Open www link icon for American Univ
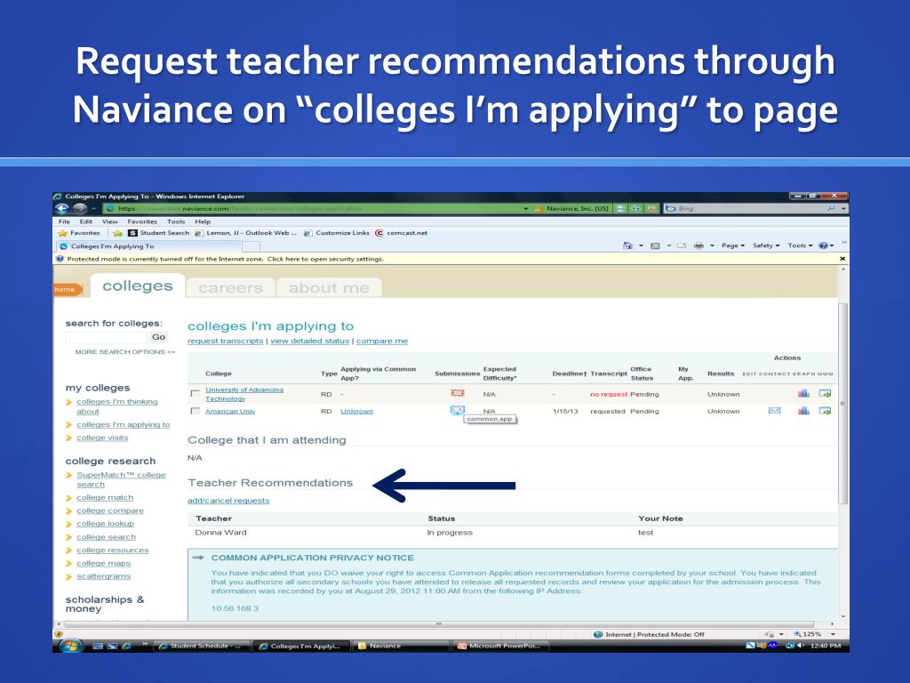The width and height of the screenshot is (910, 683). point(825,411)
